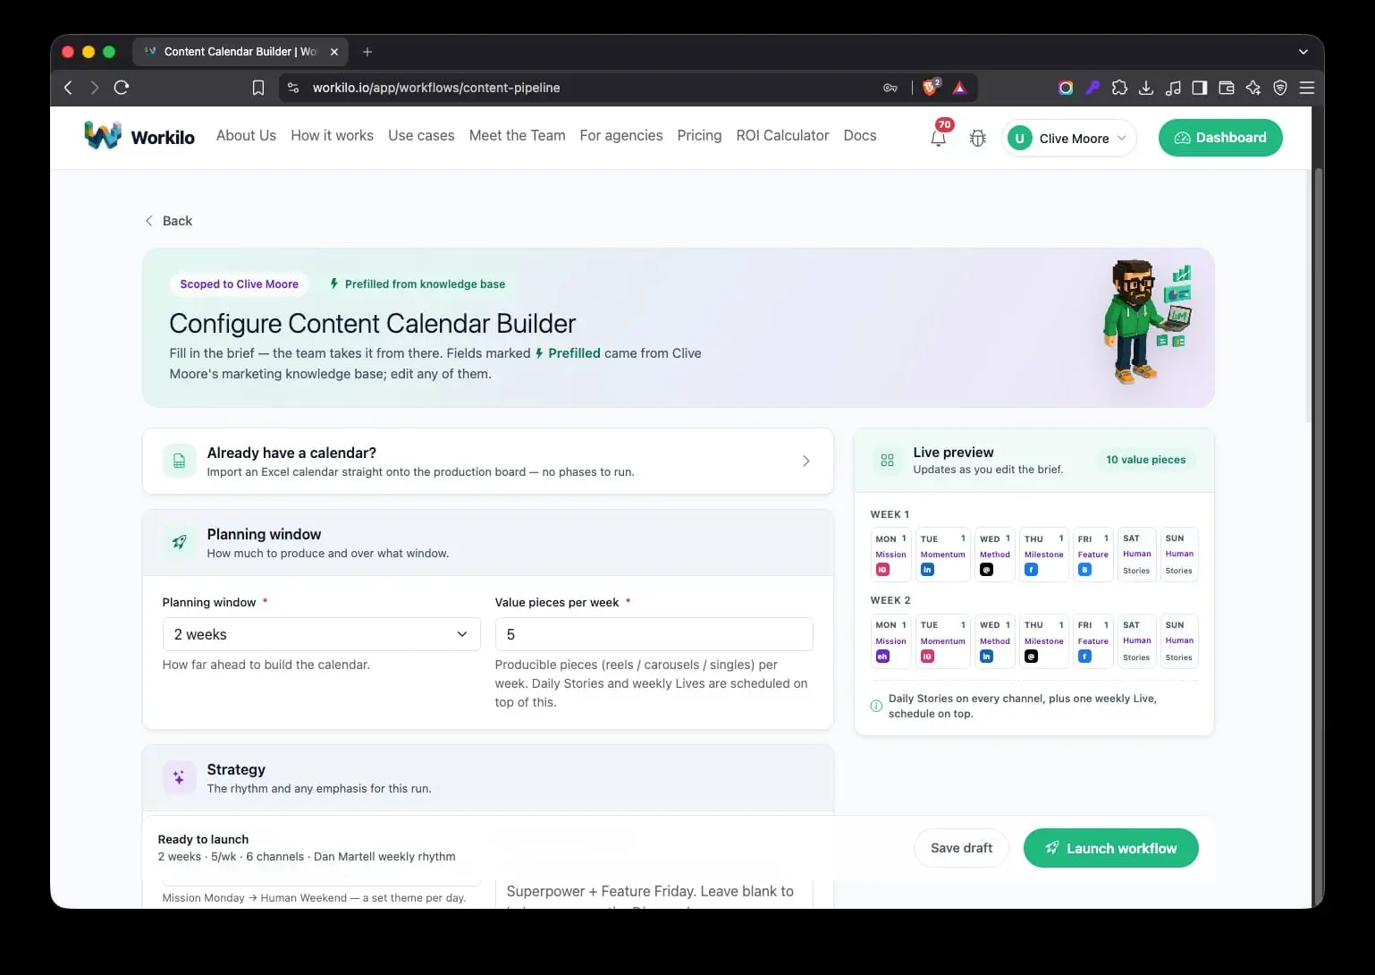Click Week 2 Friday Facebook badge

pos(1084,657)
